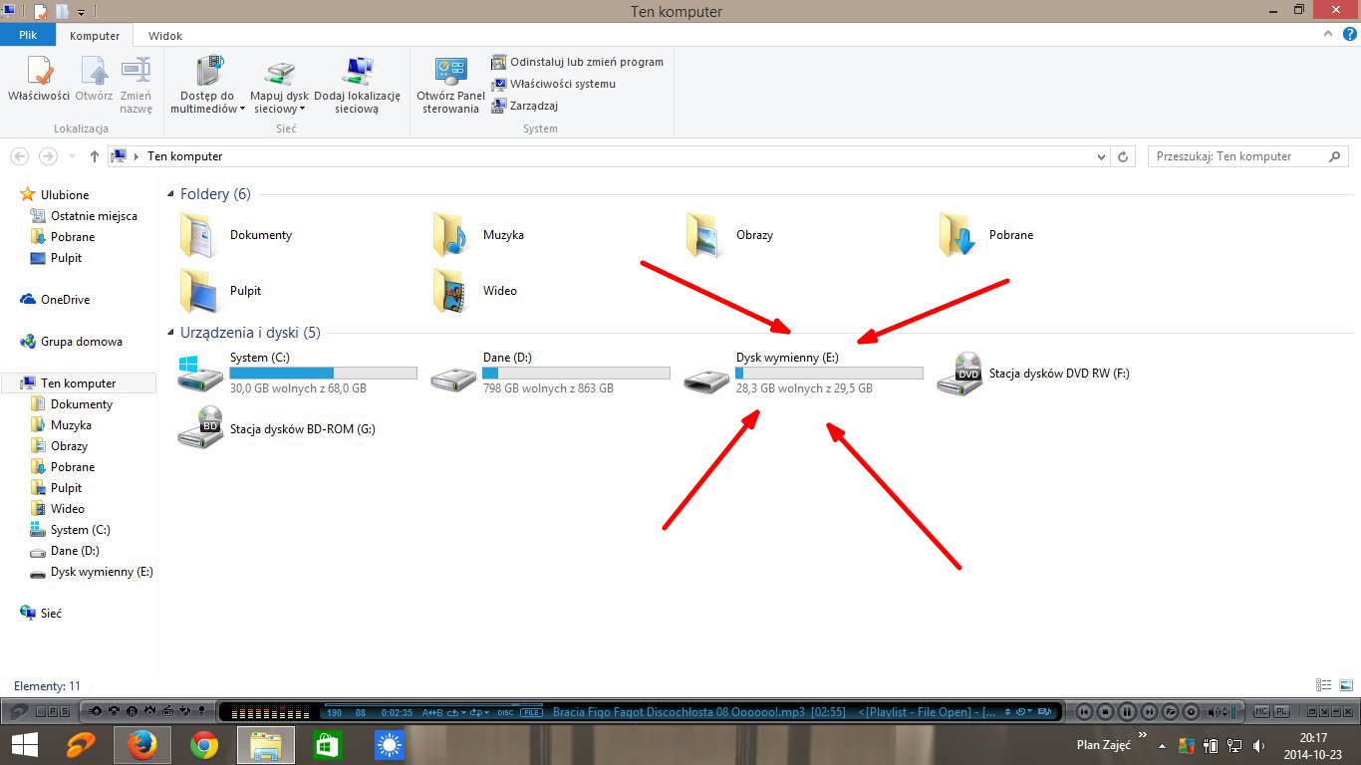Switch to large icons view mode
The image size is (1361, 765).
[1346, 685]
